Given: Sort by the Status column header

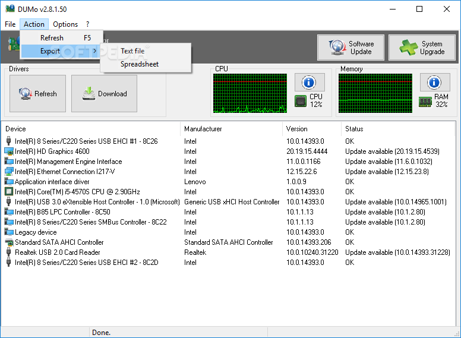Looking at the screenshot, I should coord(398,129).
